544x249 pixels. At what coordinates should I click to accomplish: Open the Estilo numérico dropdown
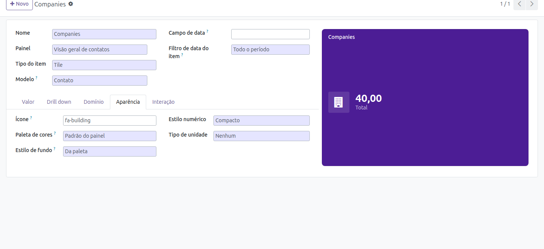point(261,120)
